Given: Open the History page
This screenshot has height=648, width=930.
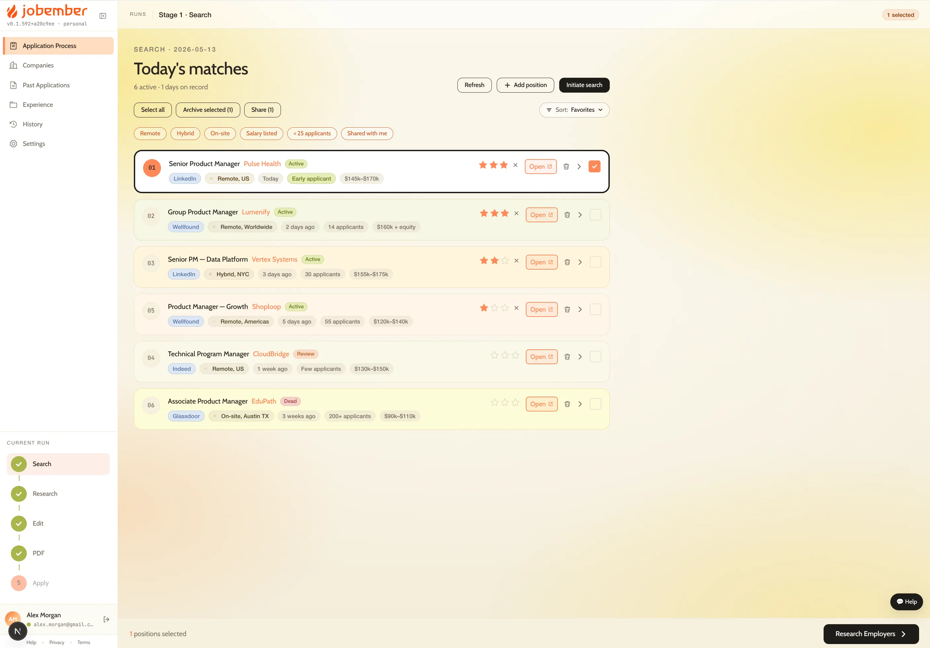Looking at the screenshot, I should pyautogui.click(x=58, y=124).
